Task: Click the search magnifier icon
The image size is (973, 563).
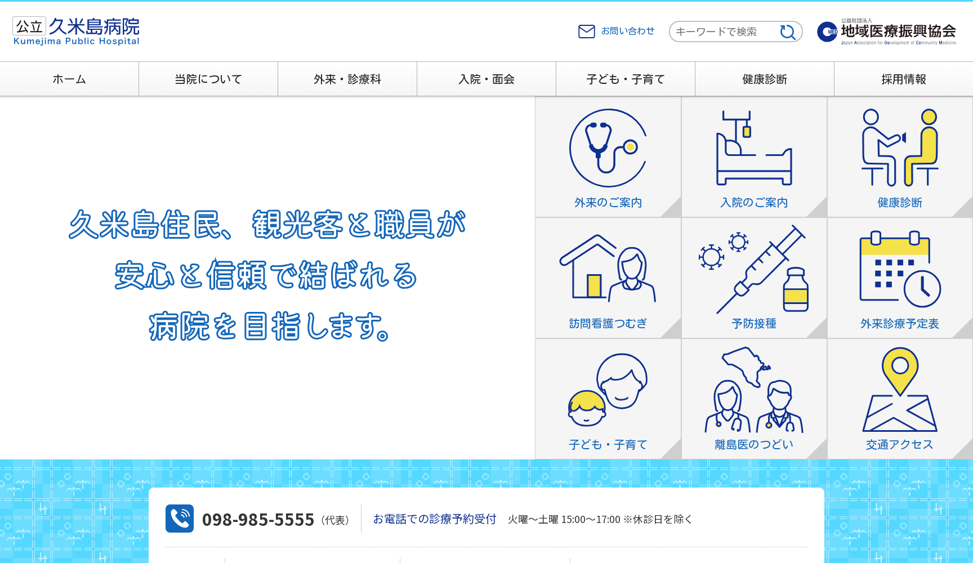Action: [788, 32]
